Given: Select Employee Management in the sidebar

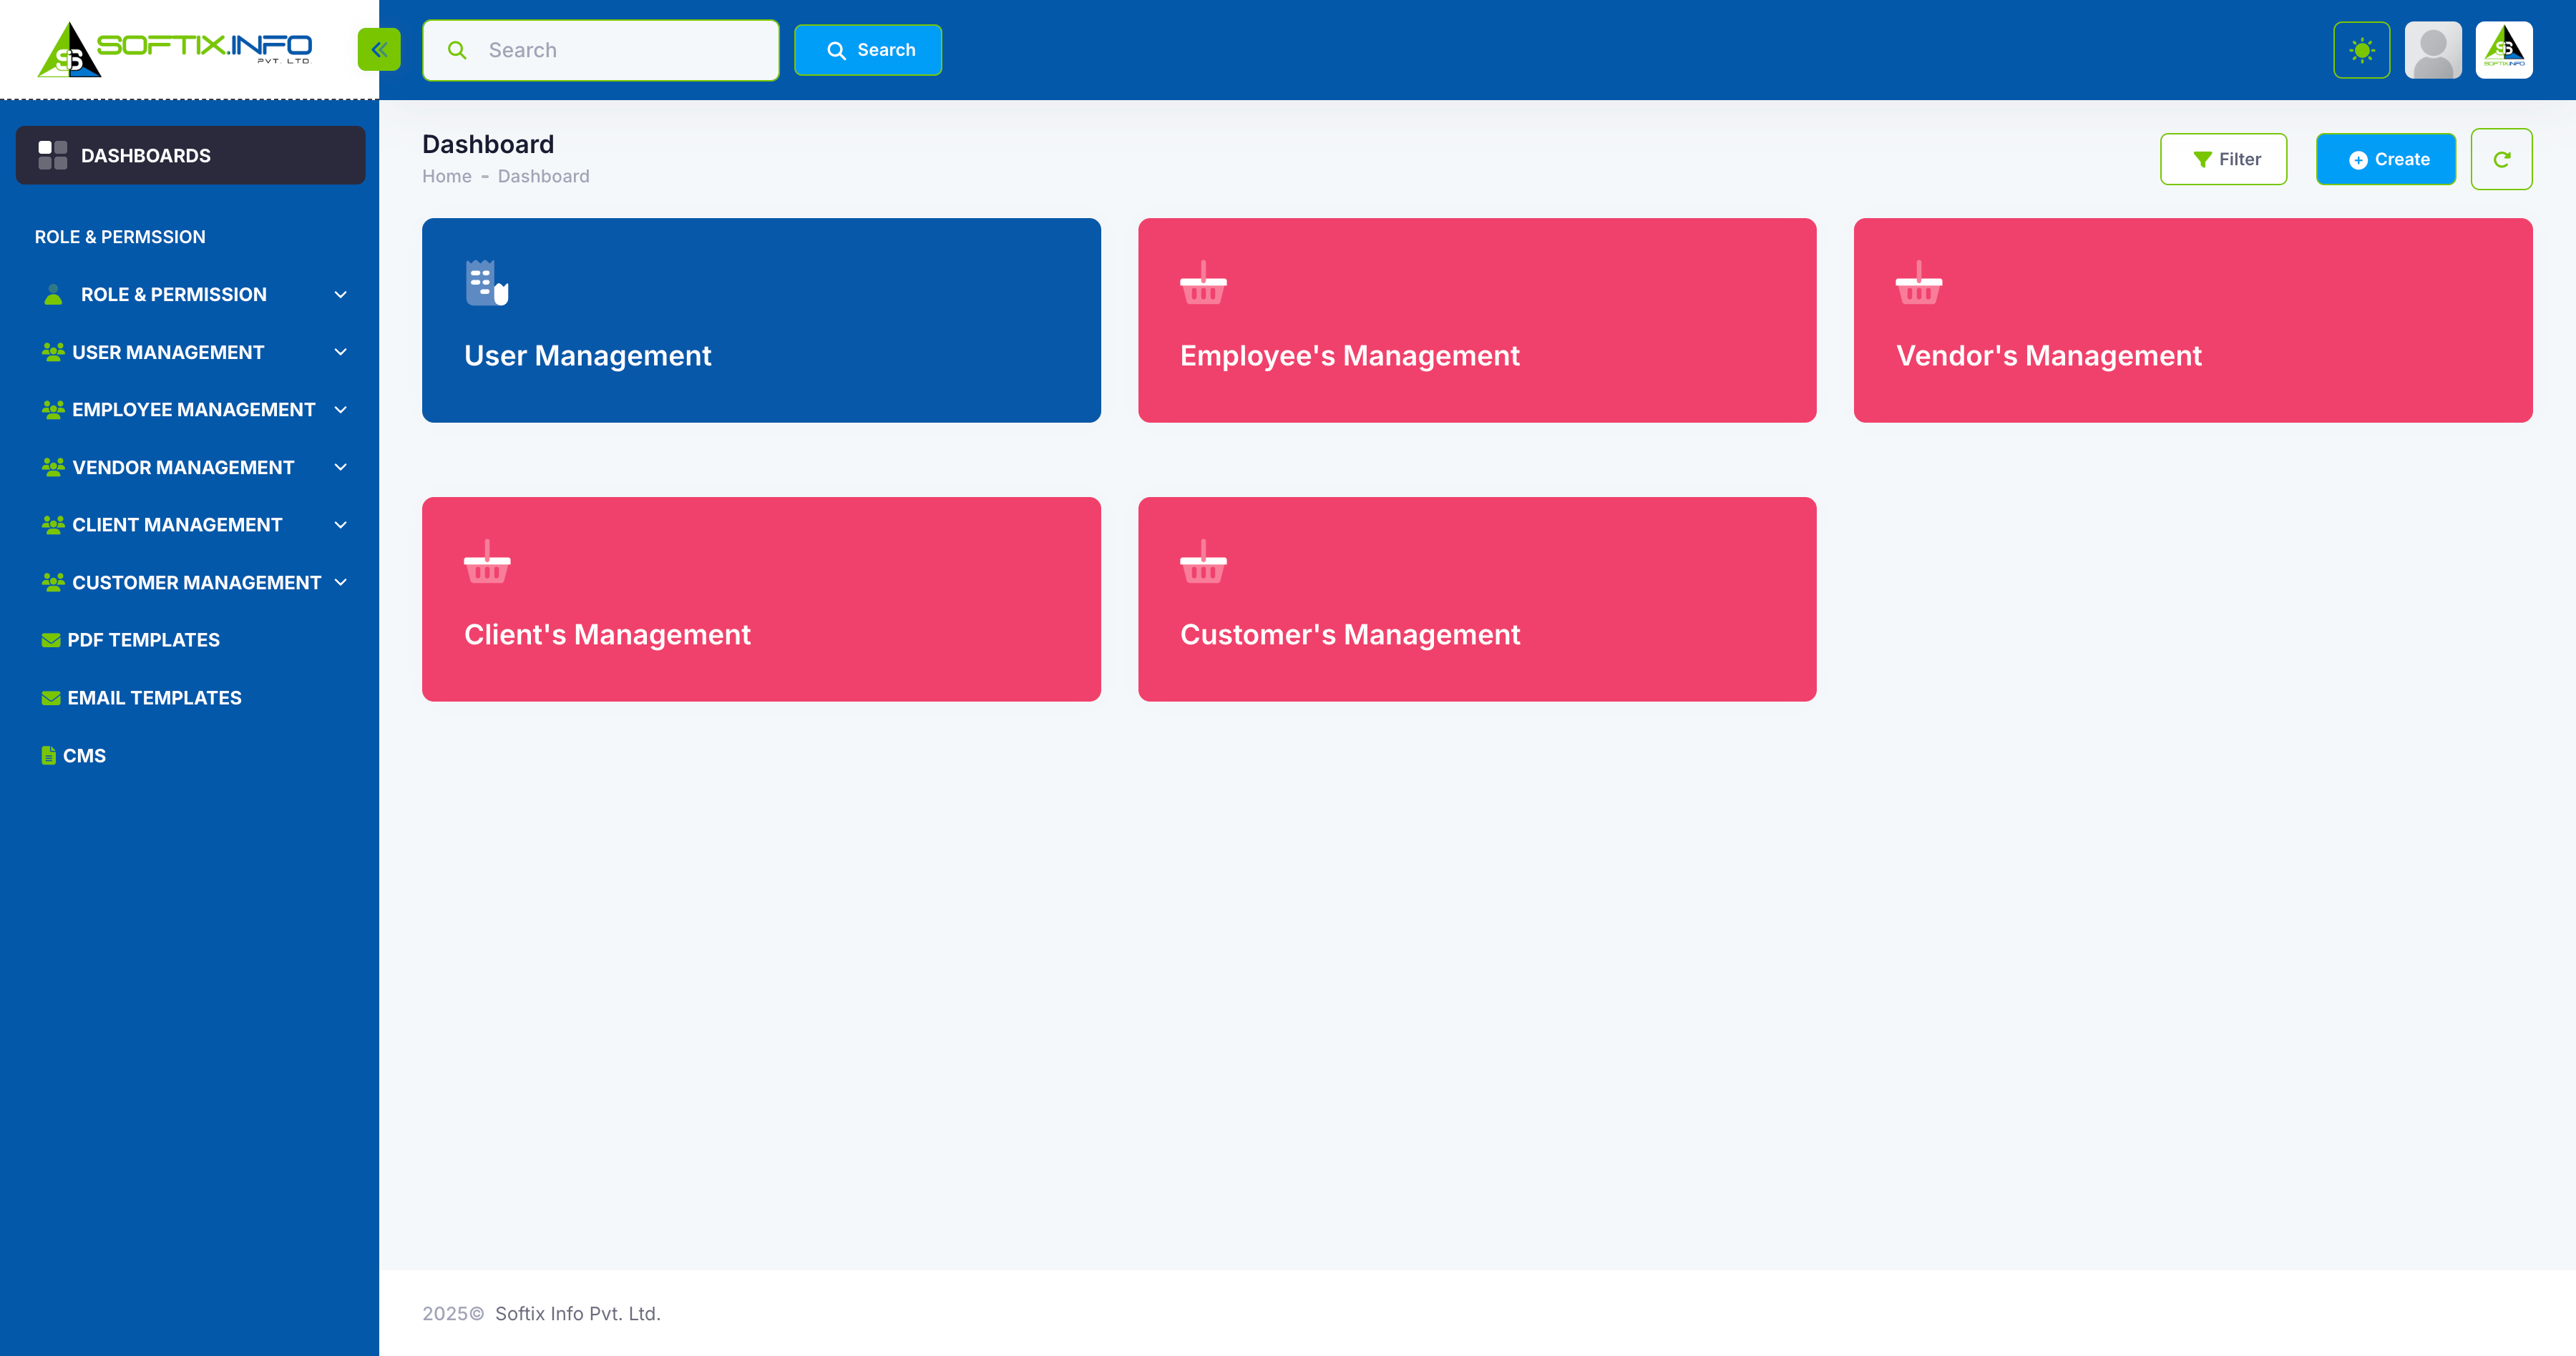Looking at the screenshot, I should (193, 410).
